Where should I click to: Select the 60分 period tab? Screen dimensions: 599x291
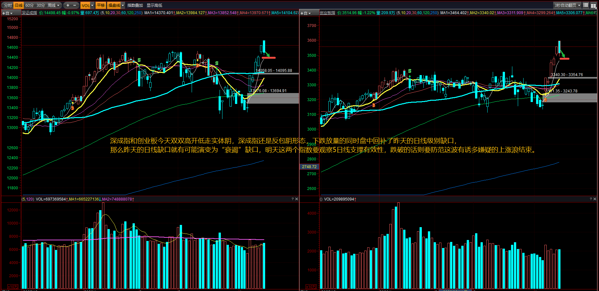pyautogui.click(x=30, y=5)
